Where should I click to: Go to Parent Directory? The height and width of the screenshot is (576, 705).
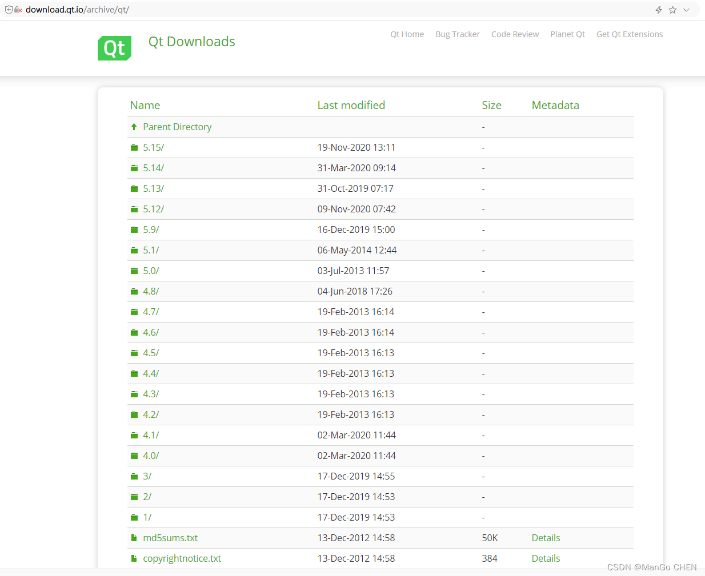click(x=177, y=127)
